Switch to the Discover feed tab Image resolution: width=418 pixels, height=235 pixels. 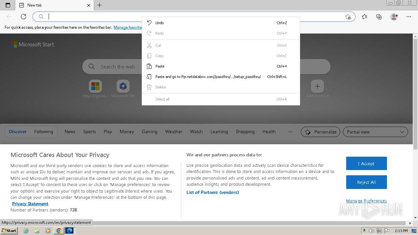[18, 132]
